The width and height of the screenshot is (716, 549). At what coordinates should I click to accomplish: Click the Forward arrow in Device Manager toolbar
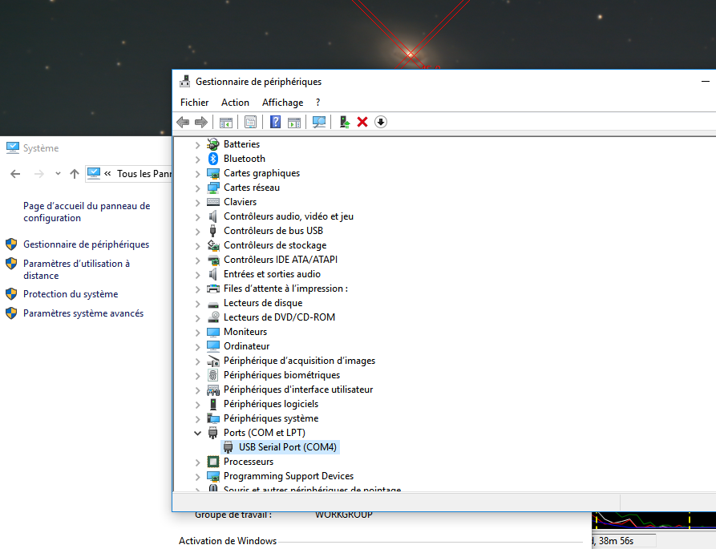pyautogui.click(x=201, y=123)
